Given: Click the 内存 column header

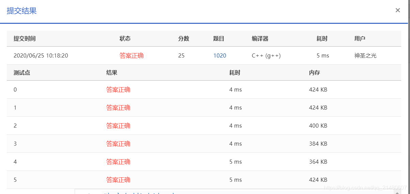Looking at the screenshot, I should 315,72.
